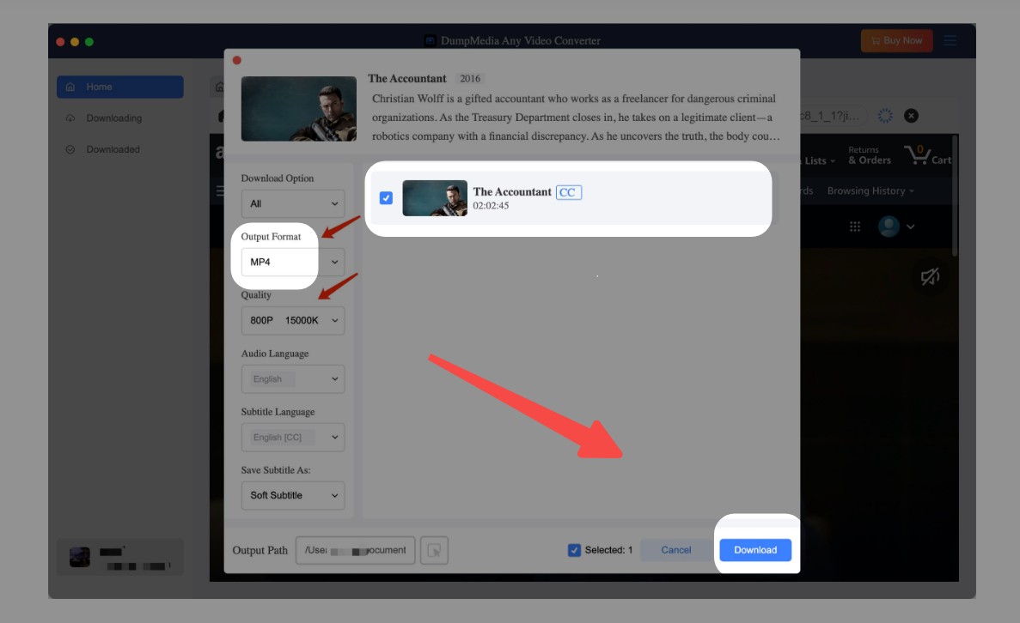This screenshot has width=1020, height=623.
Task: Expand the chevron next to profile avatar
Action: coord(911,227)
